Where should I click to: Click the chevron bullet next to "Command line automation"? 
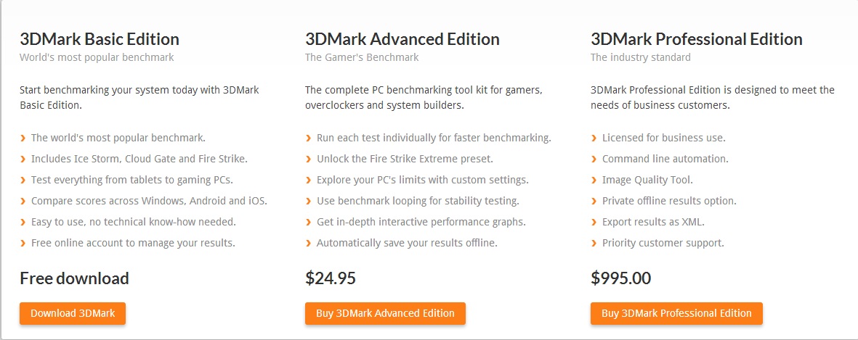point(594,159)
